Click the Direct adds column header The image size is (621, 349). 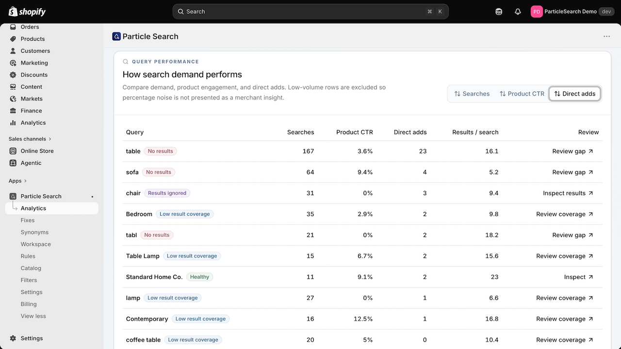click(x=410, y=132)
